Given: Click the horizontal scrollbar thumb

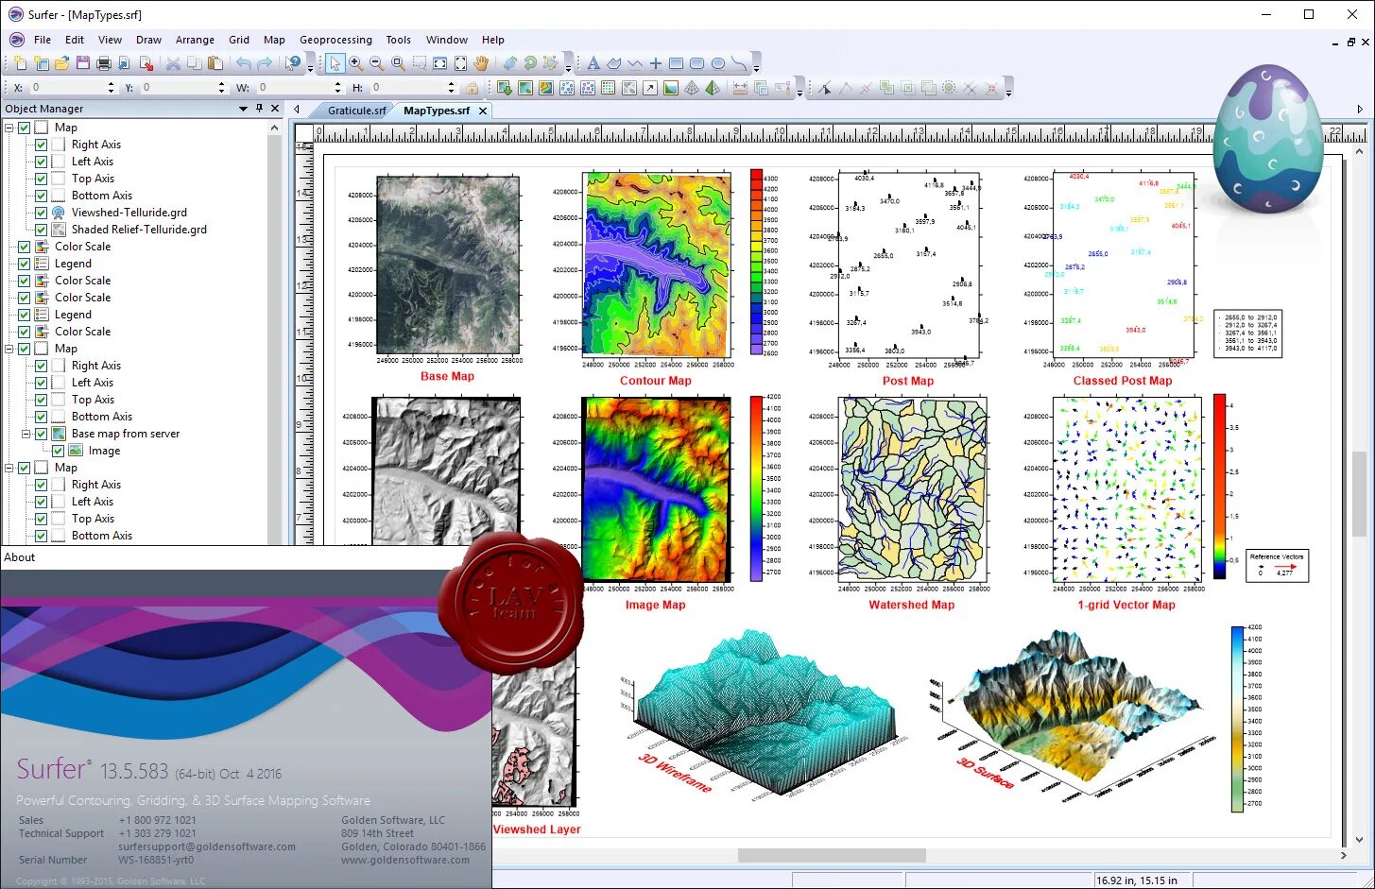Looking at the screenshot, I should (832, 855).
